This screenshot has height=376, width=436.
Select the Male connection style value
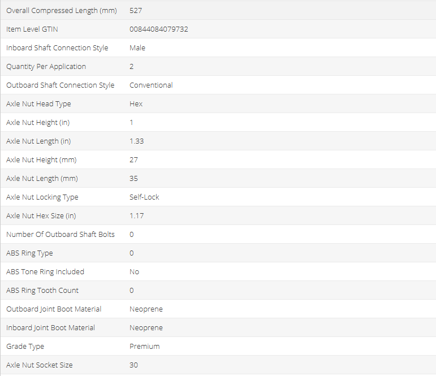click(x=137, y=48)
